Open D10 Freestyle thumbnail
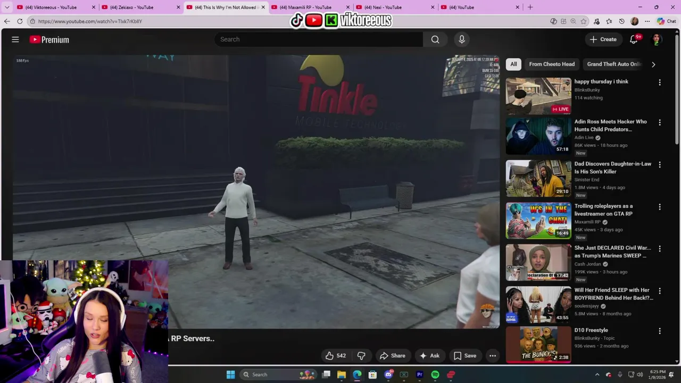681x383 pixels. pos(538,345)
